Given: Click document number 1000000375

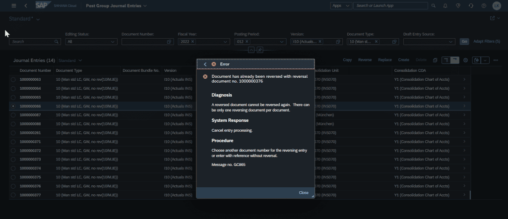Looking at the screenshot, I should [30, 177].
